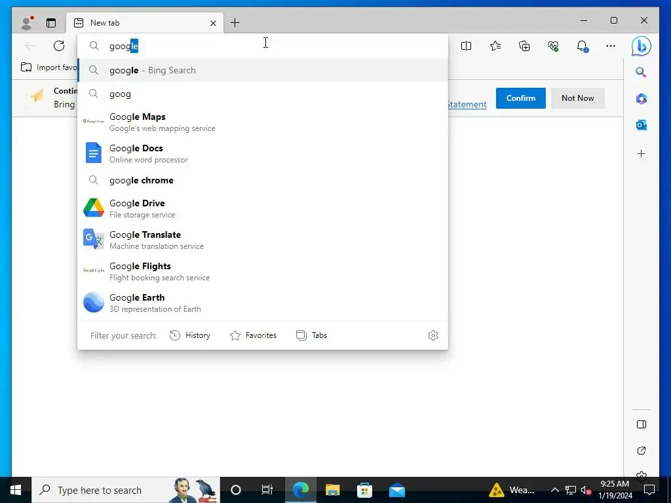Select the 'google - Bing Search' suggestion
671x503 pixels.
coord(263,70)
